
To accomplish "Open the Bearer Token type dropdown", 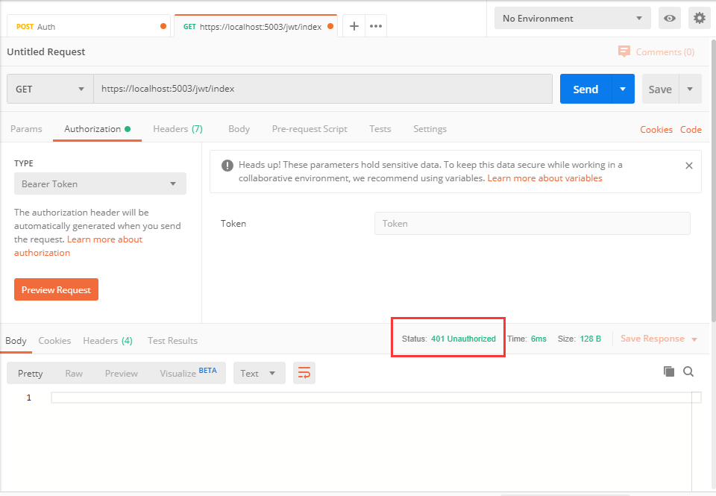I will (100, 183).
